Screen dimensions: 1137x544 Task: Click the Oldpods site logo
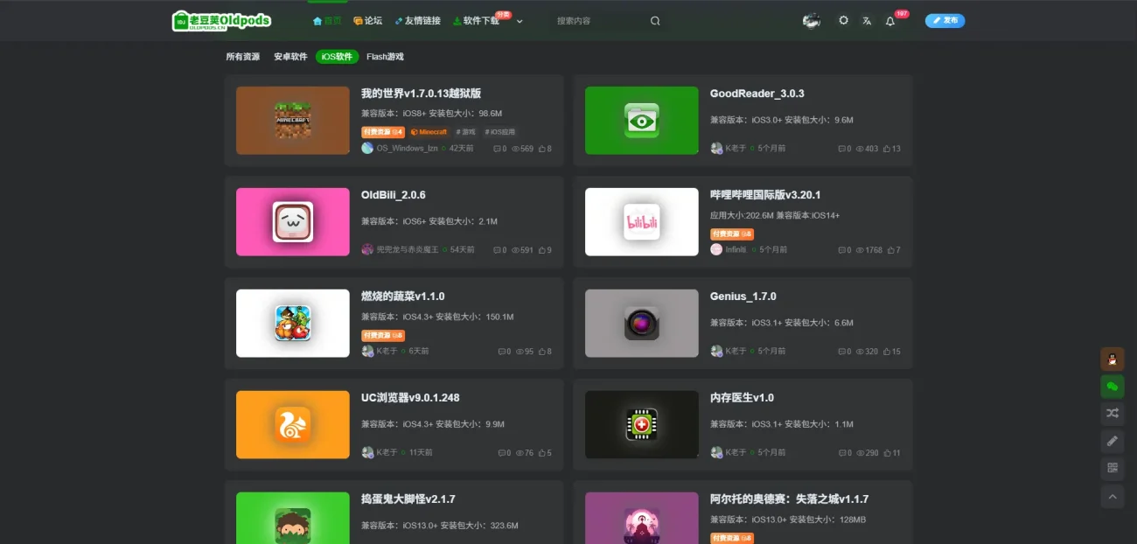[222, 20]
